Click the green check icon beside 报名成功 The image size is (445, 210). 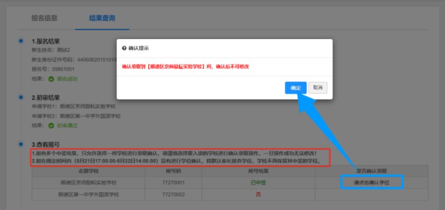click(x=51, y=79)
